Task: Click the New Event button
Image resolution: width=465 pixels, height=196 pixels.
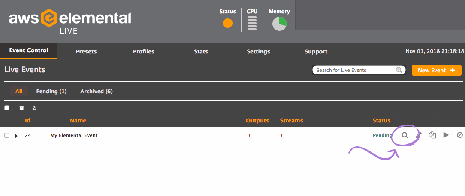Action: tap(437, 71)
